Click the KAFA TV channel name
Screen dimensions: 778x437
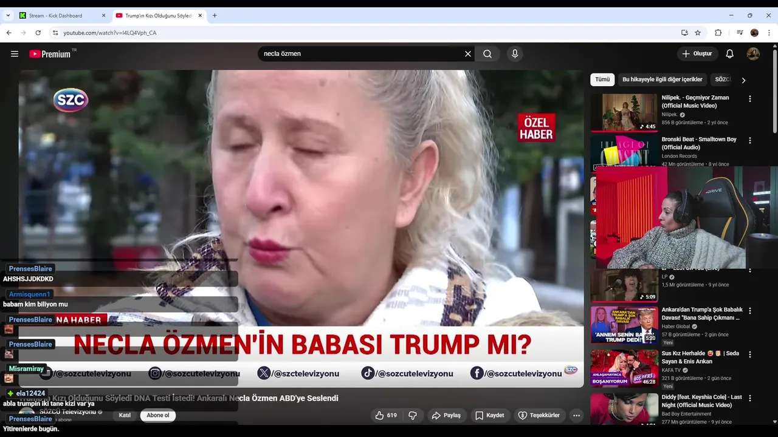(x=672, y=370)
